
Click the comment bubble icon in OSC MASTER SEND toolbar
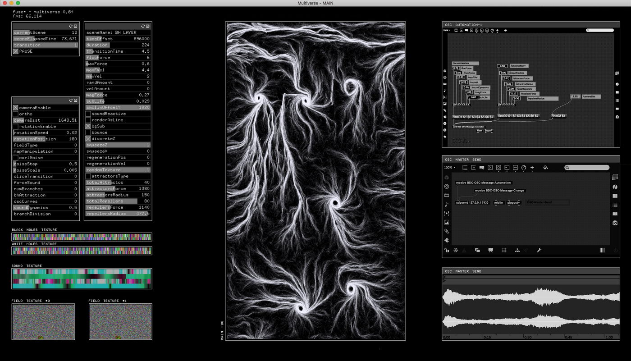point(482,168)
